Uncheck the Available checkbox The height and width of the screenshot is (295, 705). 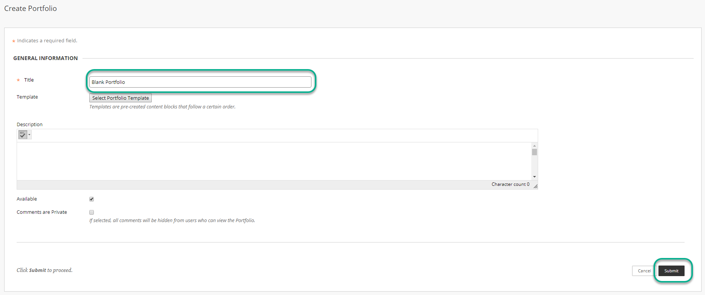pyautogui.click(x=92, y=199)
